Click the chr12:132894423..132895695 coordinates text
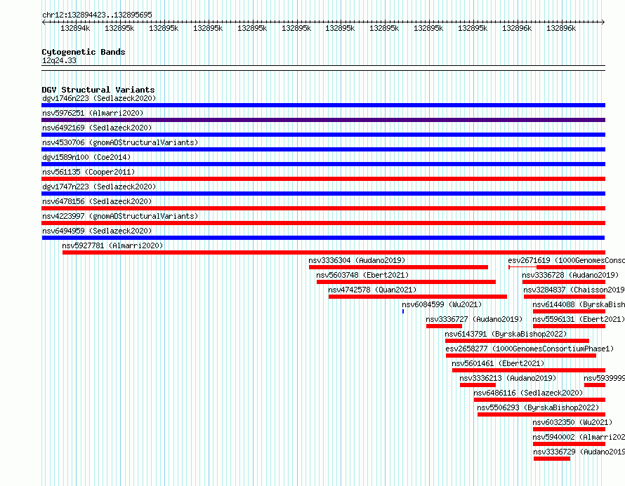This screenshot has height=486, width=625. pyautogui.click(x=97, y=15)
